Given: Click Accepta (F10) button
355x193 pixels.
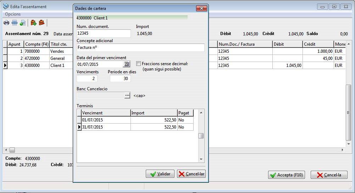Looking at the screenshot, I should (x=287, y=175).
